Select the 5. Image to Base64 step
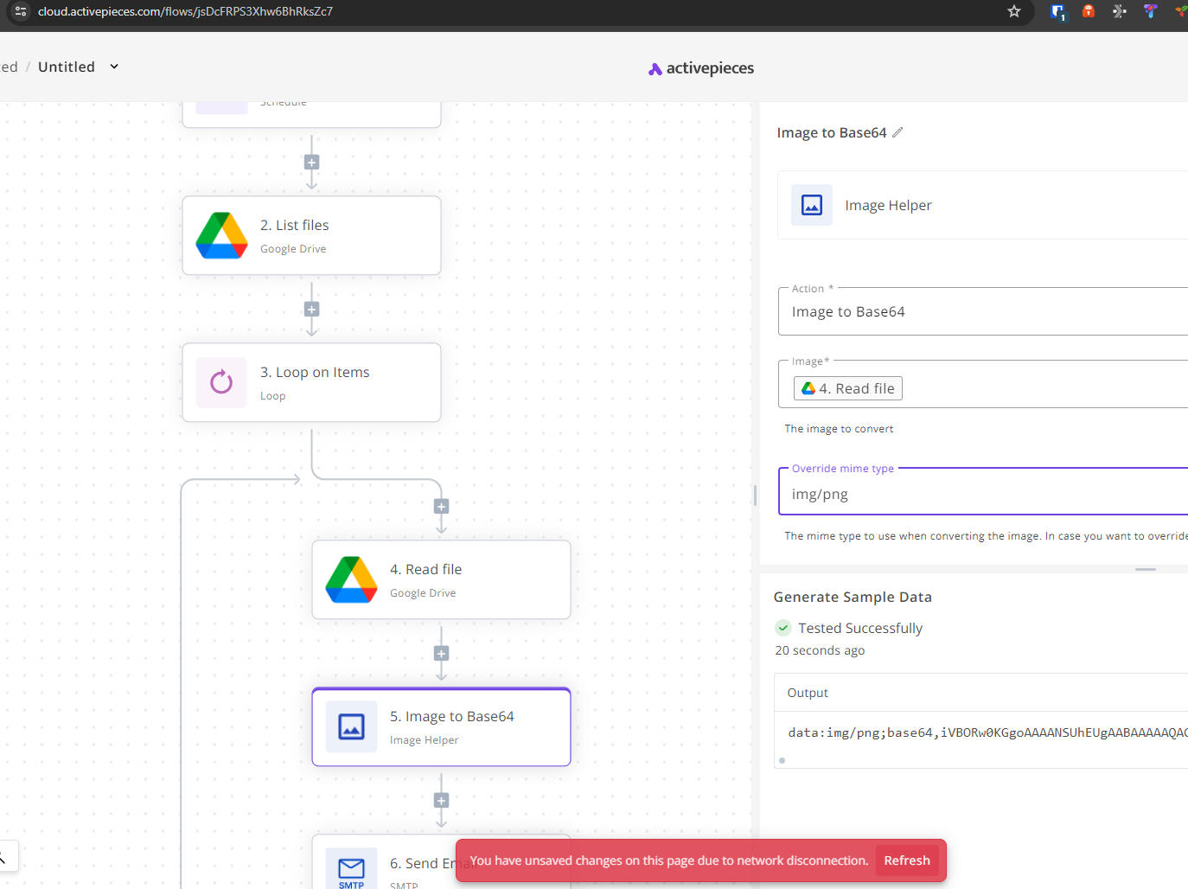This screenshot has height=889, width=1188. pyautogui.click(x=441, y=726)
